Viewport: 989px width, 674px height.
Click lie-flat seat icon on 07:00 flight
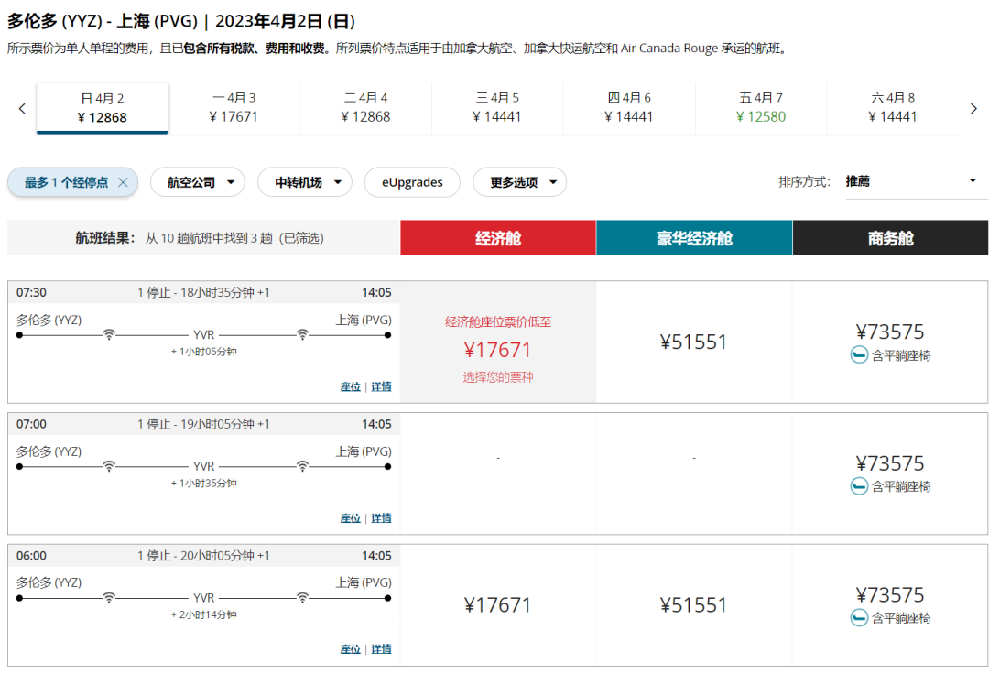click(x=859, y=486)
